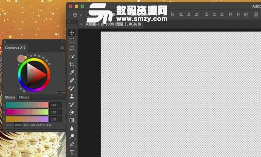The width and height of the screenshot is (261, 157).
Task: Select the Horizontal Type tool
Action: click(72, 152)
